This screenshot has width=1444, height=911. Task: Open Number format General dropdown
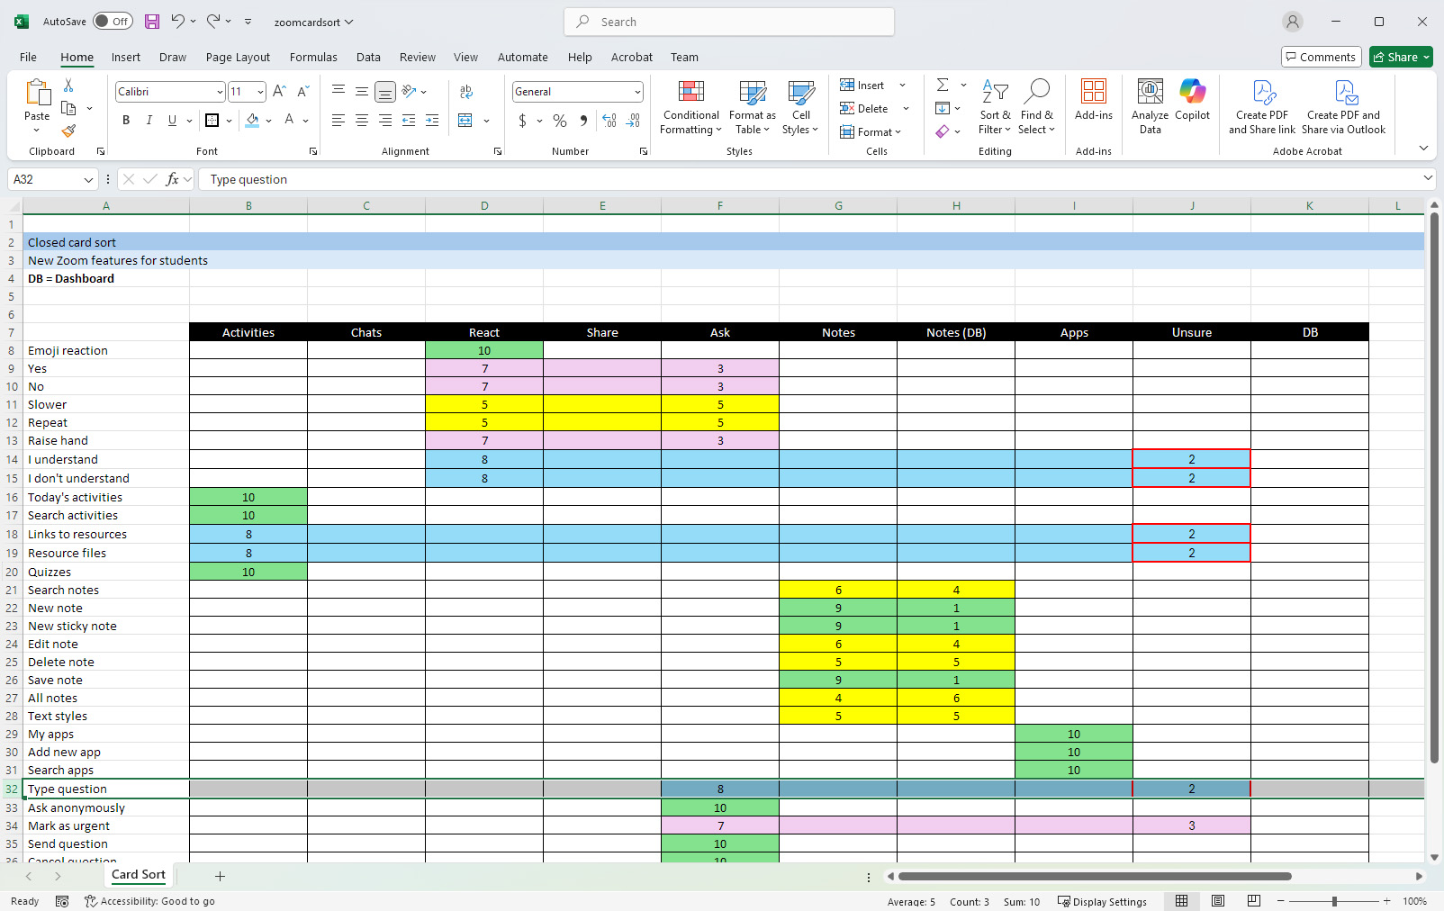click(637, 92)
